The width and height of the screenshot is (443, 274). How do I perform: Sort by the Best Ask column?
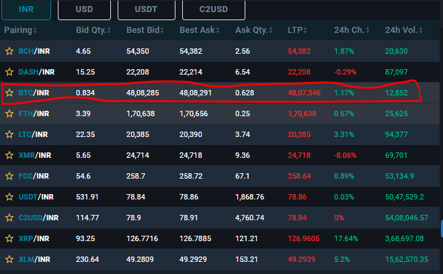200,30
